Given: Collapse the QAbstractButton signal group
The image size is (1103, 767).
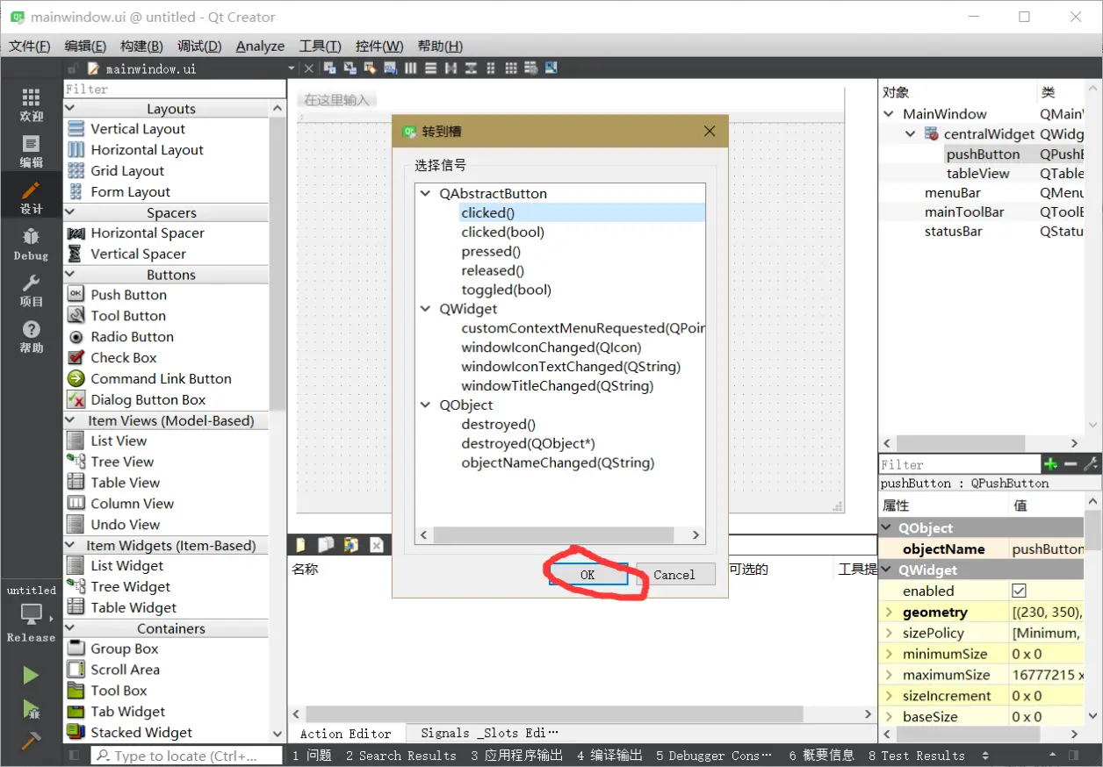Looking at the screenshot, I should [425, 194].
